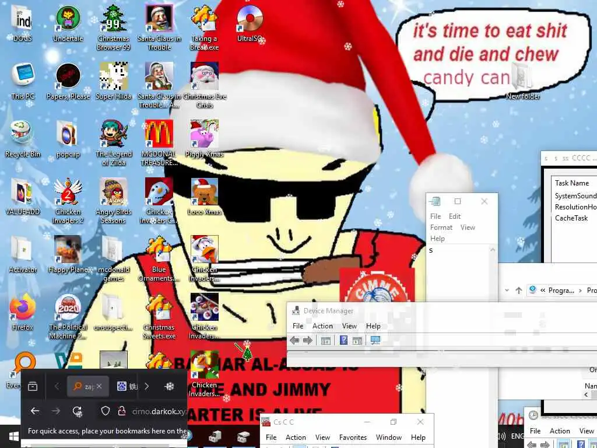The width and height of the screenshot is (597, 448).
Task: Launch the Firefox desktop shortcut
Action: [x=23, y=313]
